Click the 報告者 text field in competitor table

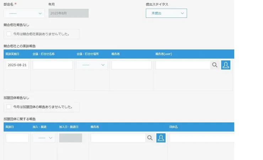point(131,65)
